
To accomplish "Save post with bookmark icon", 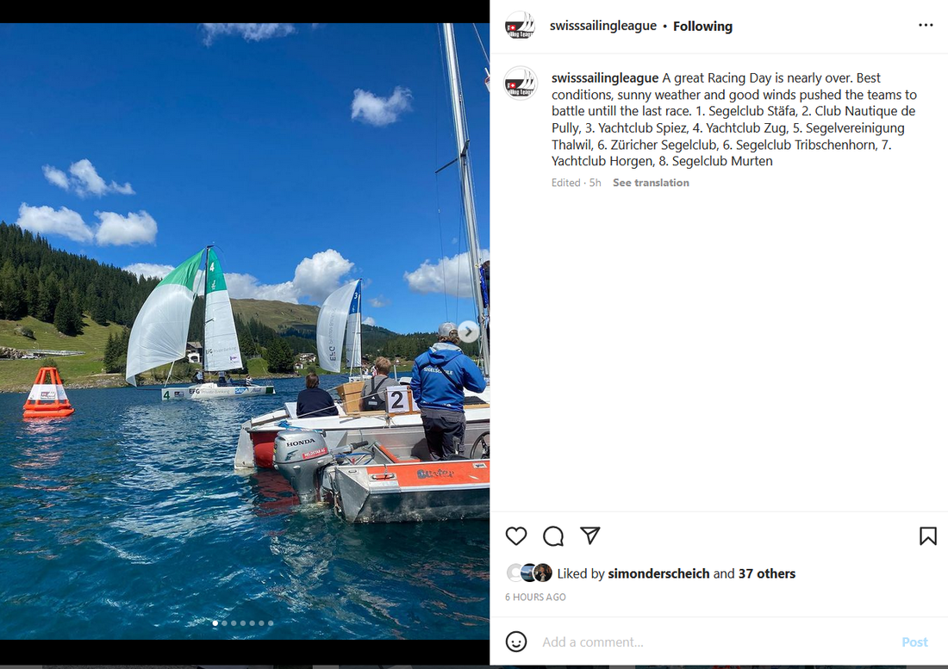I will tap(928, 536).
